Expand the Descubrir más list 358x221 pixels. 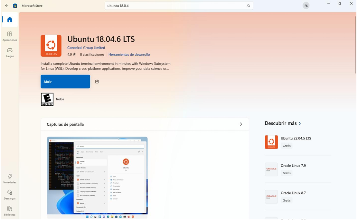[283, 123]
